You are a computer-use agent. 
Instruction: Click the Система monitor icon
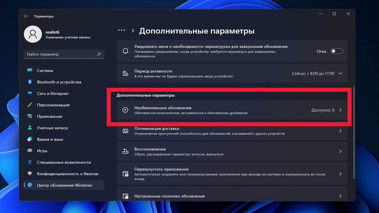click(x=30, y=70)
